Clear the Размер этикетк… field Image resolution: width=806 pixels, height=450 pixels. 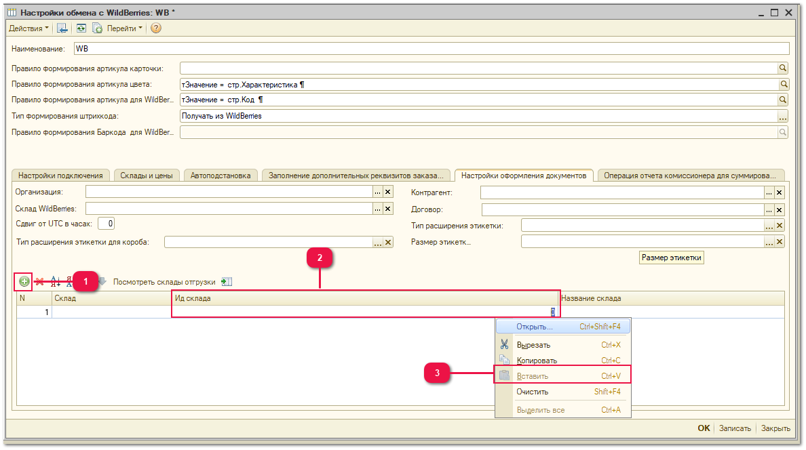click(x=780, y=242)
